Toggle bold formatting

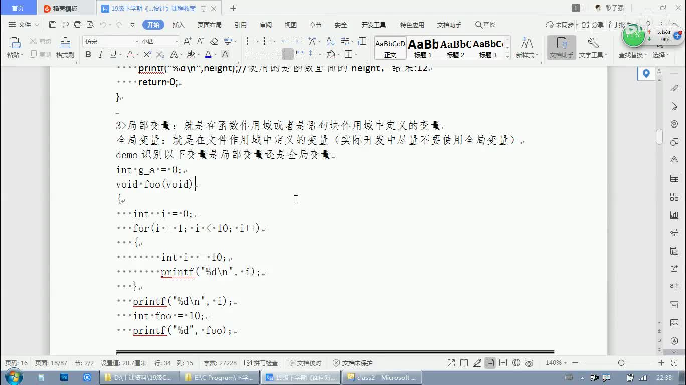(88, 54)
